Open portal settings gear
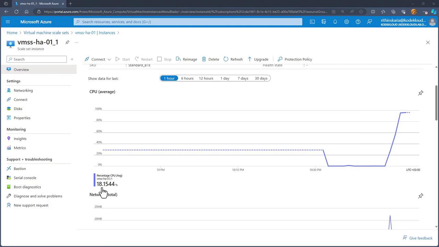 coord(346,22)
